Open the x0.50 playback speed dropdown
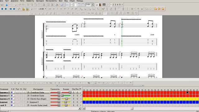 click(x=45, y=9)
